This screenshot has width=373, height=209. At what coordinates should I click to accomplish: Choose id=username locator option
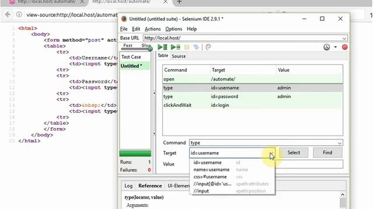tap(232, 163)
